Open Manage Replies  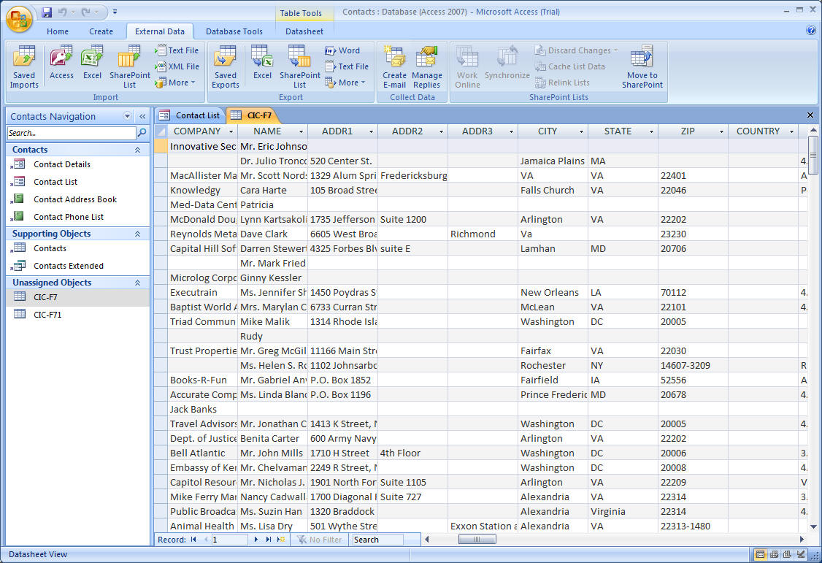[427, 67]
